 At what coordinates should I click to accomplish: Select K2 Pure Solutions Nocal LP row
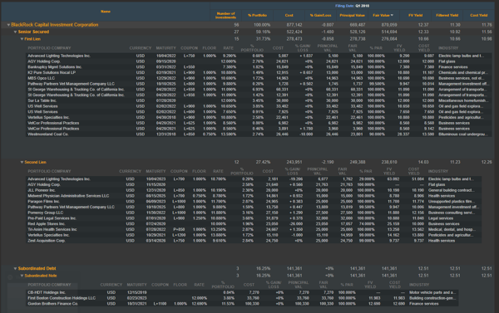click(259, 73)
